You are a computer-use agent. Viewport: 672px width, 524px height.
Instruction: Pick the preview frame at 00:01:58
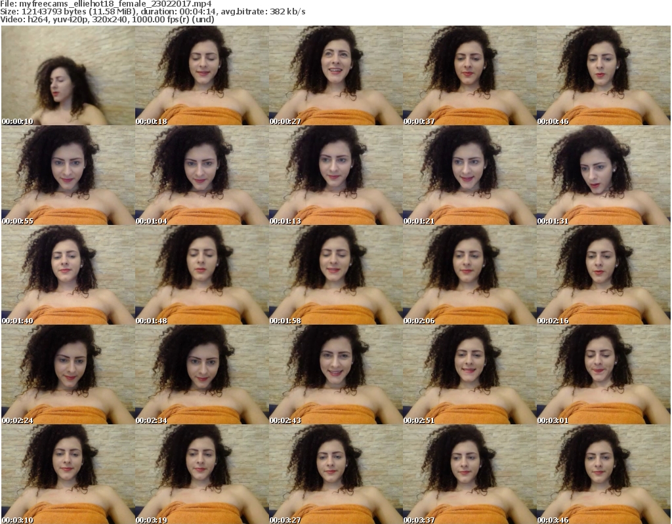(x=335, y=275)
